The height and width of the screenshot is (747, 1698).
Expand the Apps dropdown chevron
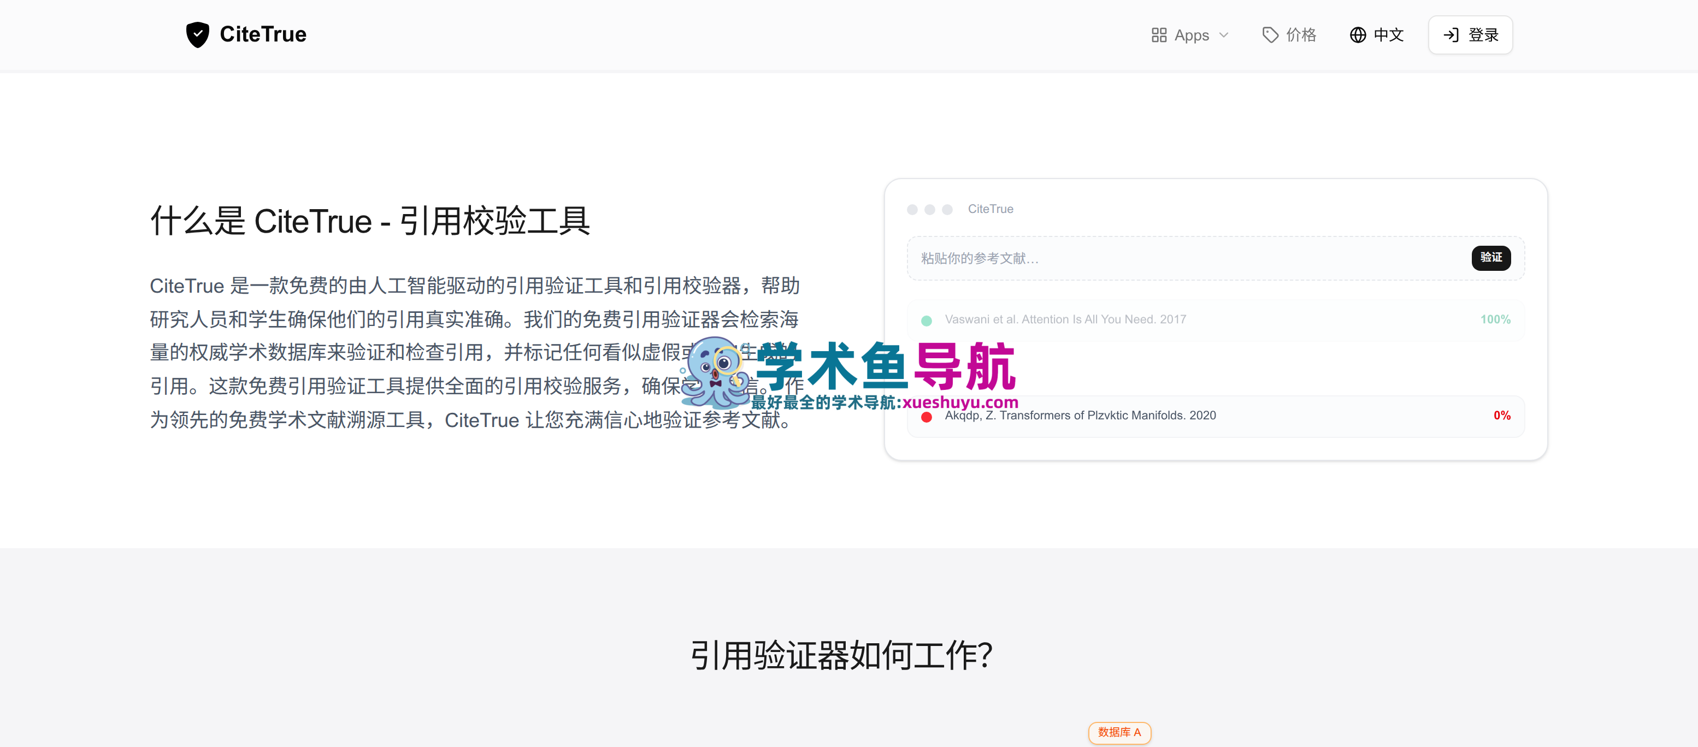1224,35
